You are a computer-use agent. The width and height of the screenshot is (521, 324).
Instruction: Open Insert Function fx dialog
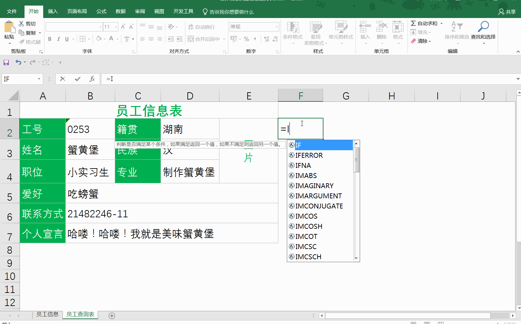(92, 79)
